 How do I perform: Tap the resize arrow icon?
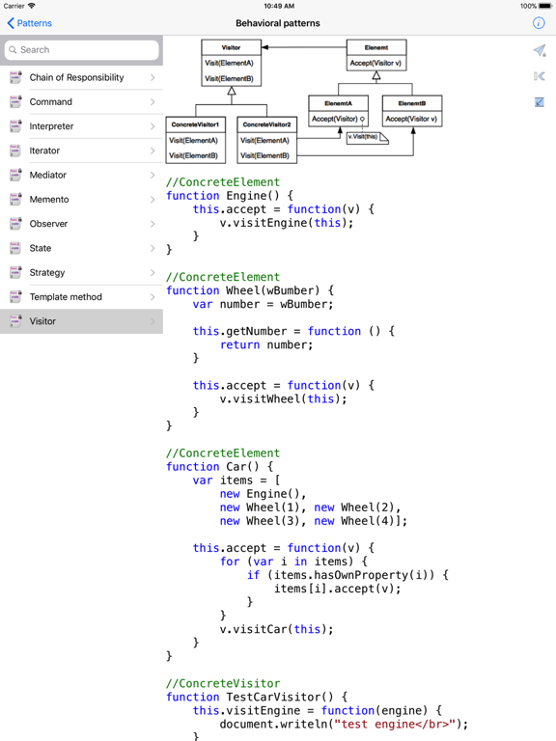540,102
